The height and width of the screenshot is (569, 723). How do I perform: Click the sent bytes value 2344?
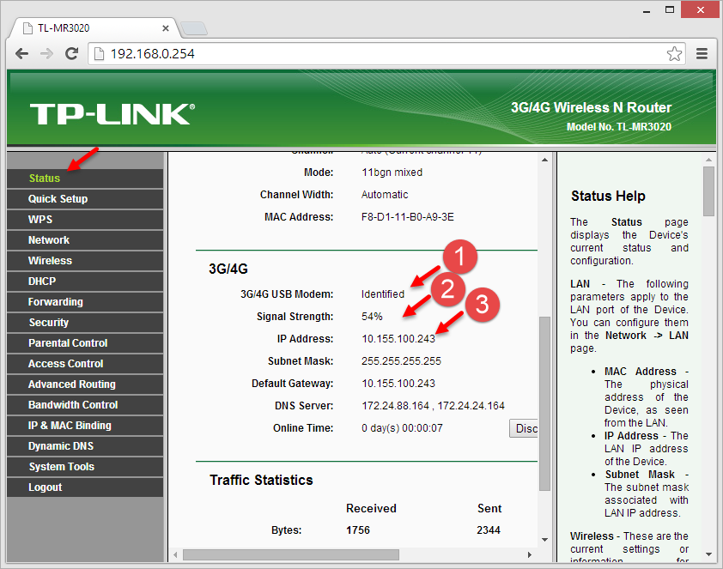click(489, 530)
